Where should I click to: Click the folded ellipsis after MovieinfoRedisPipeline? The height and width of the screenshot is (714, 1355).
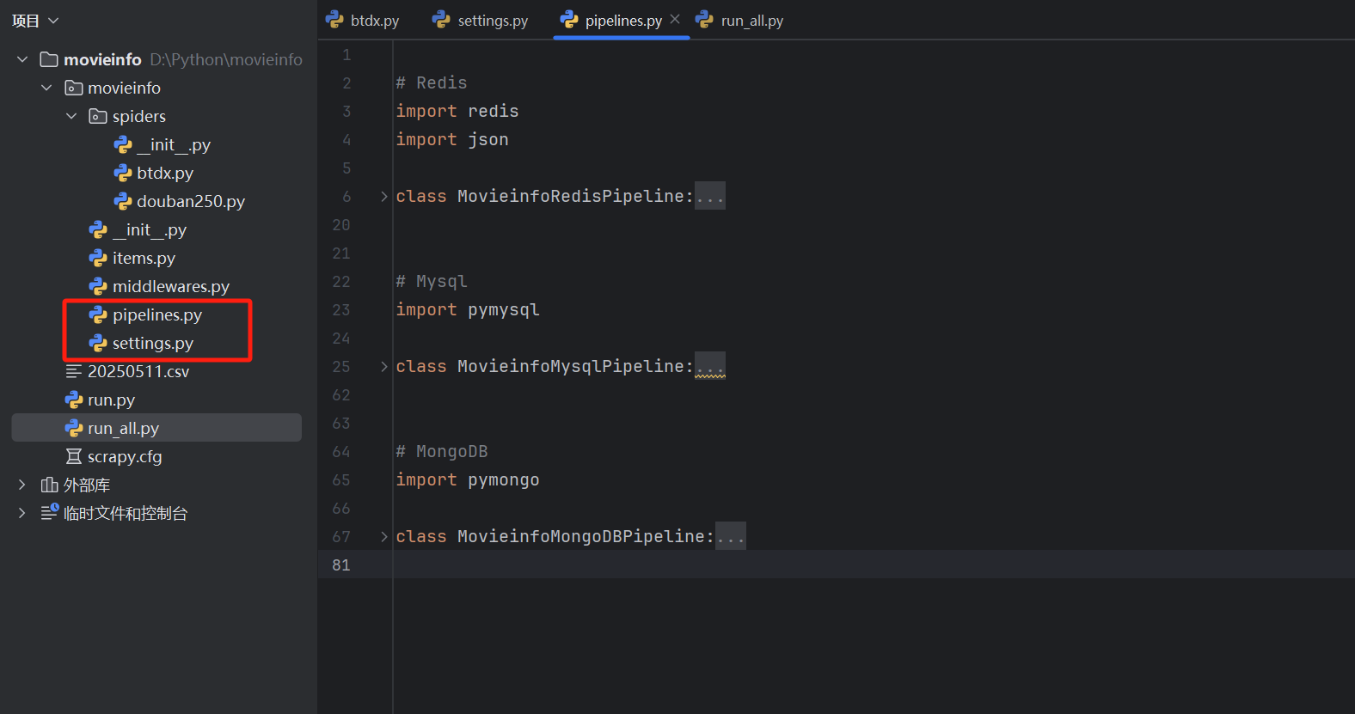(x=710, y=196)
